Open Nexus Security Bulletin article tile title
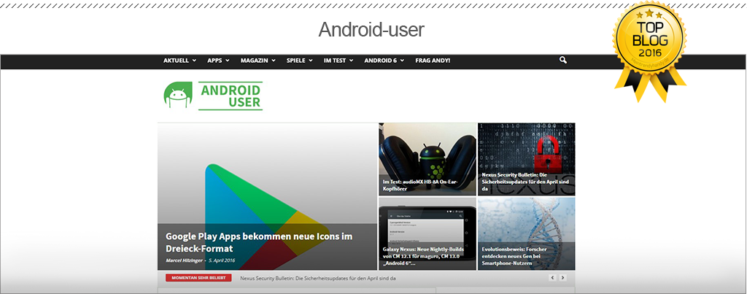The image size is (747, 294). pos(525,182)
